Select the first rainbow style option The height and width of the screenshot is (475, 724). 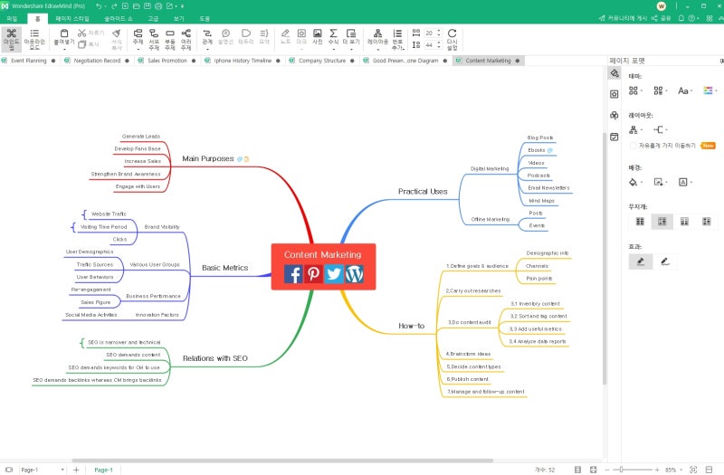640,222
